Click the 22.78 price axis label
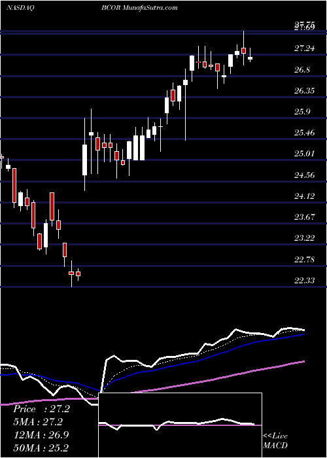 pos(304,259)
